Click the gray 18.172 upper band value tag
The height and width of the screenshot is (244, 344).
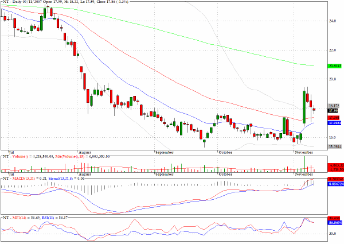(x=334, y=106)
